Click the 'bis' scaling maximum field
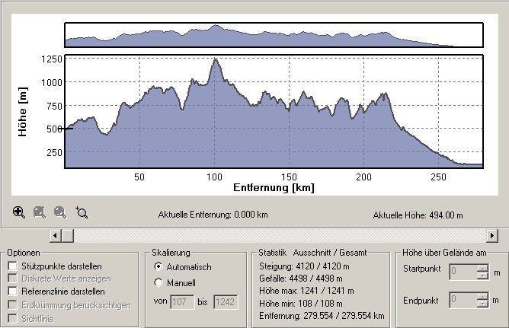The width and height of the screenshot is (509, 328). [x=226, y=302]
